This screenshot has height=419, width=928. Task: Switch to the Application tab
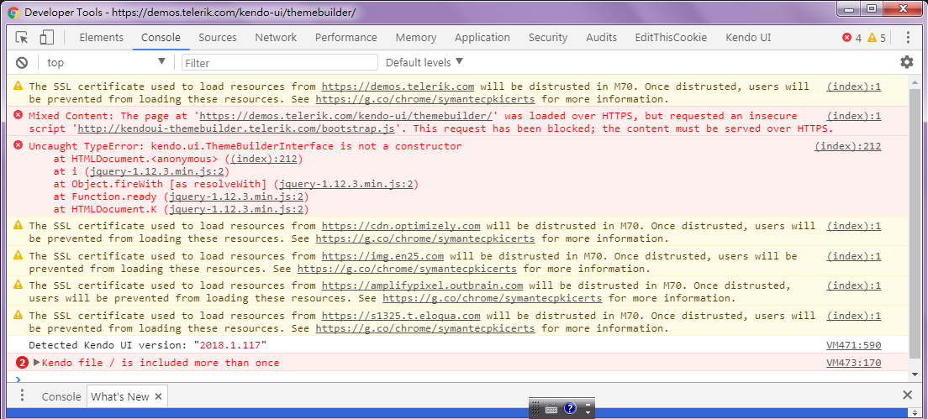tap(482, 37)
